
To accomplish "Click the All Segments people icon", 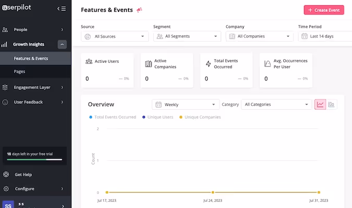I will (160, 36).
